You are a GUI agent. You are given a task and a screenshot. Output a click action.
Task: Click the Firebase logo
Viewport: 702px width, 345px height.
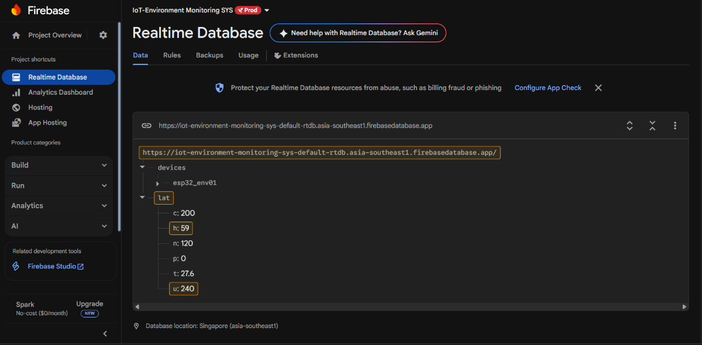tap(16, 10)
